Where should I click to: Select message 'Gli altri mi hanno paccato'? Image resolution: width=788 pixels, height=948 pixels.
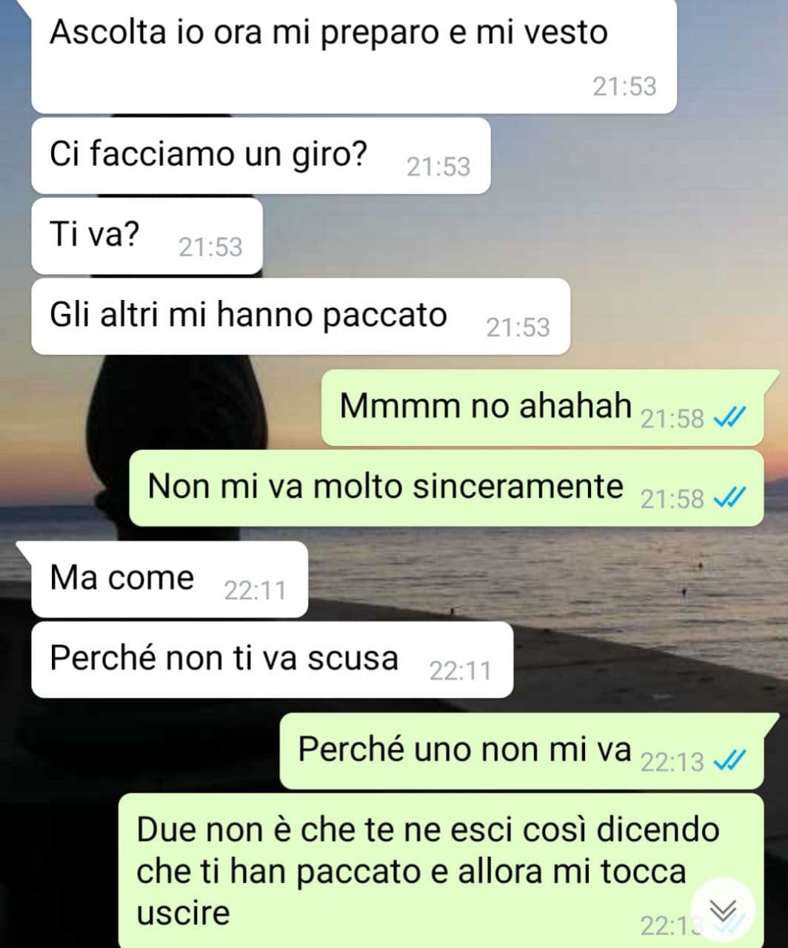coord(301,316)
